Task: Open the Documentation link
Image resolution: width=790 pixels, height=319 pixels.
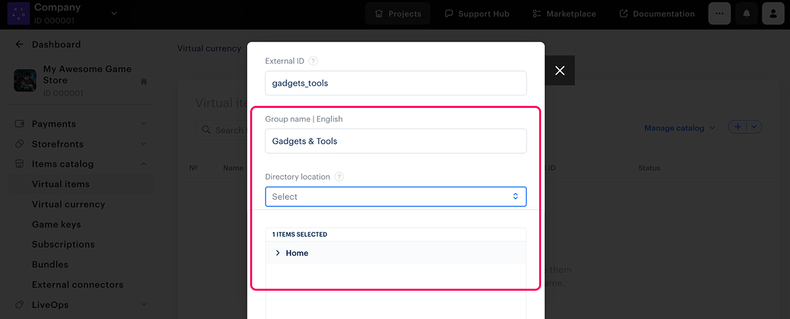Action: pos(657,14)
